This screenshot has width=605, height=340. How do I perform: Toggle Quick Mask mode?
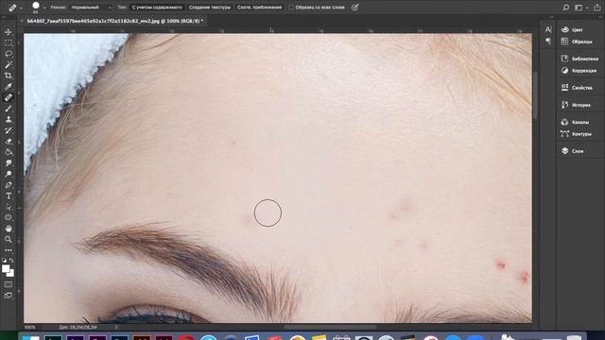9,284
